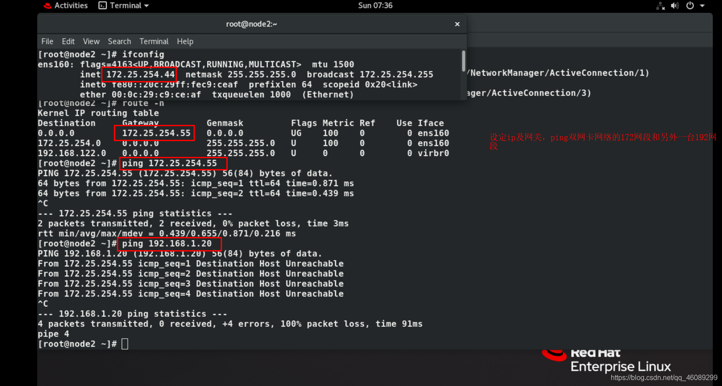Open the Edit menu
The width and height of the screenshot is (722, 386).
tap(68, 41)
